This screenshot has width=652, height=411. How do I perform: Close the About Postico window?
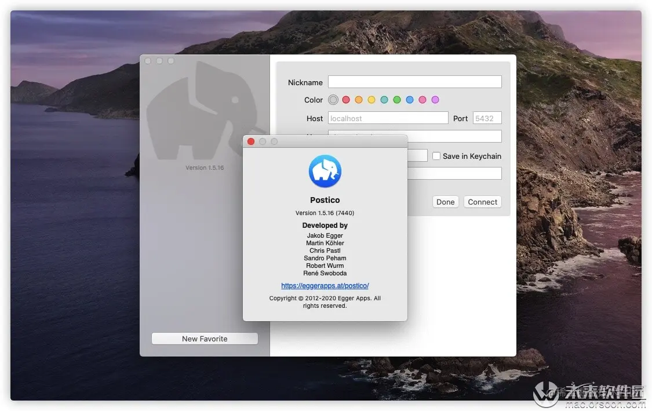251,141
